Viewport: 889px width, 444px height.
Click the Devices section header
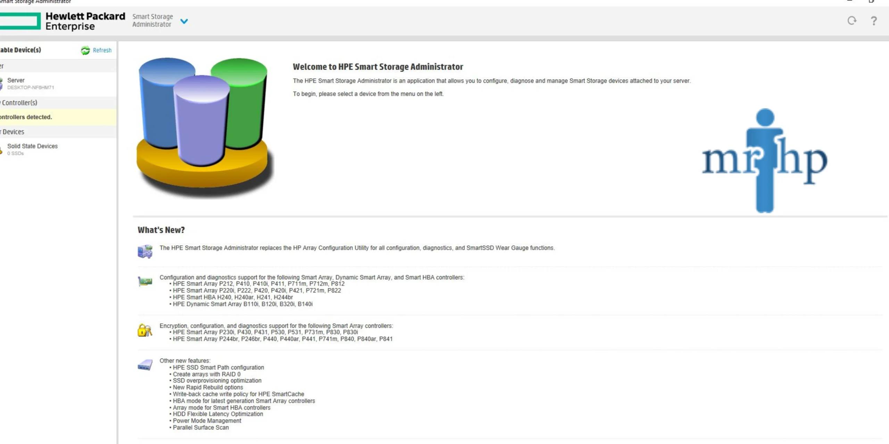[x=58, y=132]
